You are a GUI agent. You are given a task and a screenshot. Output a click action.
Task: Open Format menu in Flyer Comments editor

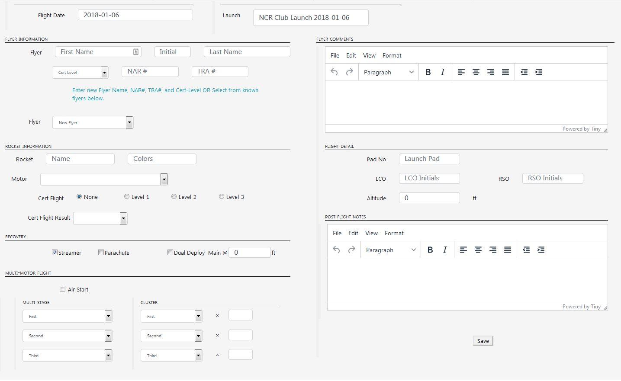(x=392, y=55)
